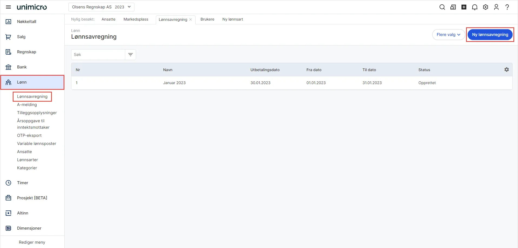Image resolution: width=518 pixels, height=248 pixels.
Task: Click the 31.01.2023 to-date cell
Action: 372,83
